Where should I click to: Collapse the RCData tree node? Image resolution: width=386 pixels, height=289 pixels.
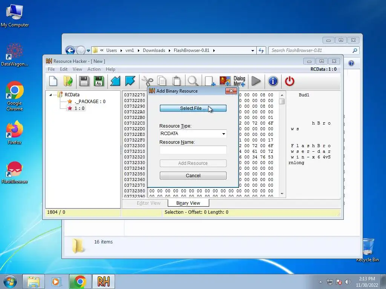[51, 95]
